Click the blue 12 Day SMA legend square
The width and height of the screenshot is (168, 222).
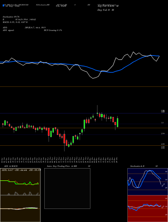click(x=3, y=5)
